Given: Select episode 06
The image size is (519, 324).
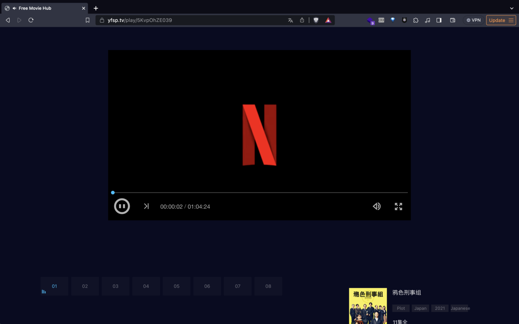Looking at the screenshot, I should (x=207, y=286).
